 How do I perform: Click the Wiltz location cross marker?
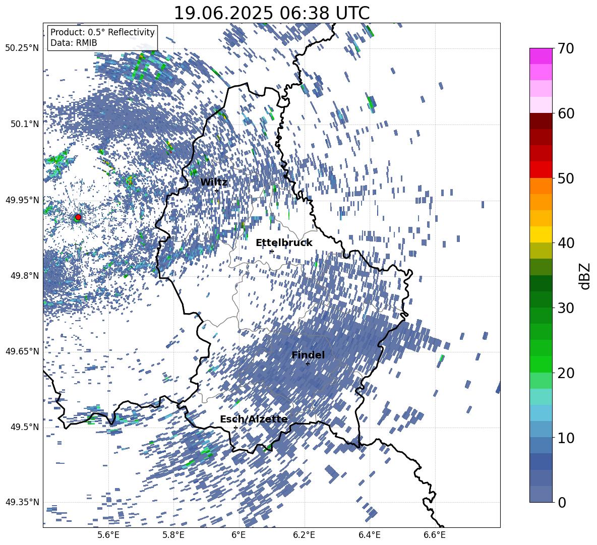[x=217, y=191]
